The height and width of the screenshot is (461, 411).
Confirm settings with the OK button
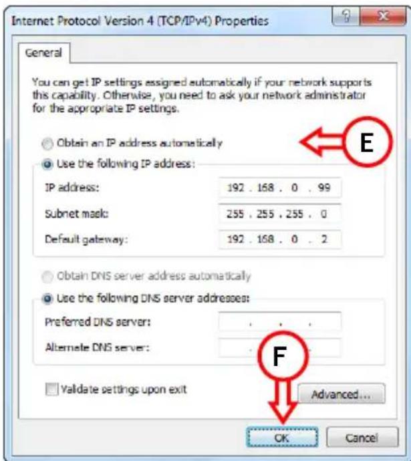click(282, 438)
